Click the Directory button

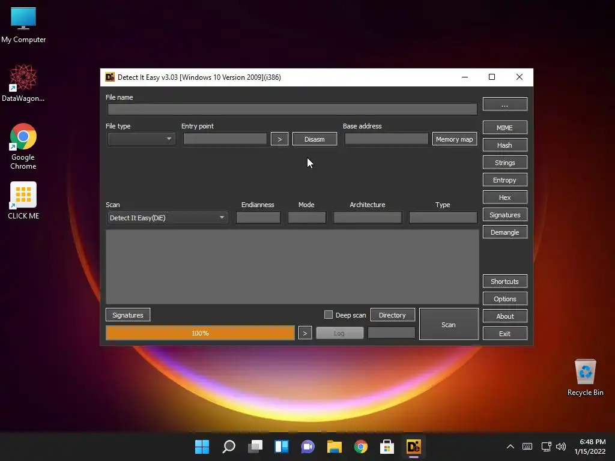[393, 315]
